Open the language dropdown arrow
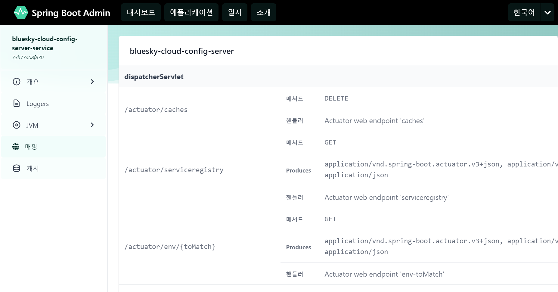558x292 pixels. (x=547, y=12)
